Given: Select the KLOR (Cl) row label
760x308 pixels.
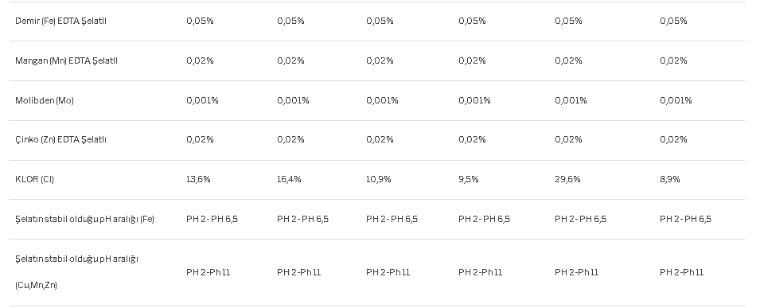Looking at the screenshot, I should (x=34, y=179).
